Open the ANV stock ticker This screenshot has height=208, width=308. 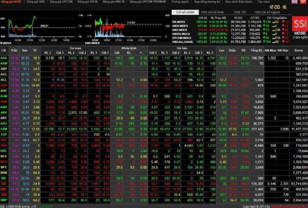(x=4, y=112)
